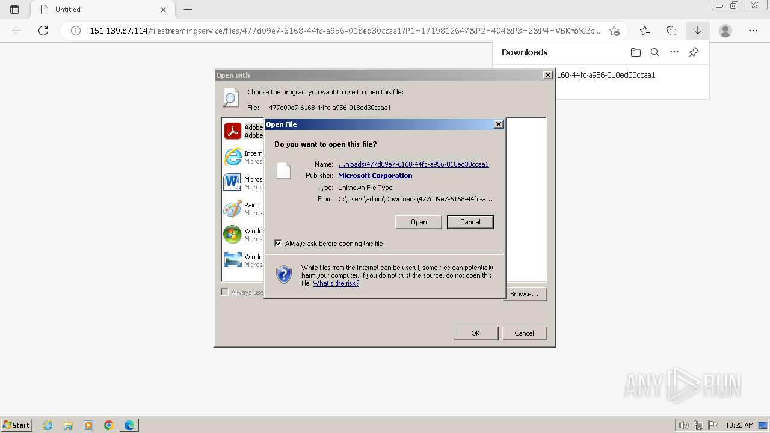Refresh the current page
The height and width of the screenshot is (433, 770).
(x=43, y=31)
